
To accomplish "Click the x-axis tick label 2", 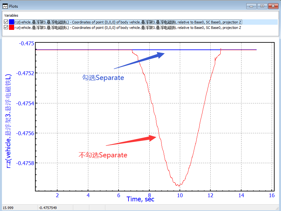I will pyautogui.click(x=57, y=195).
